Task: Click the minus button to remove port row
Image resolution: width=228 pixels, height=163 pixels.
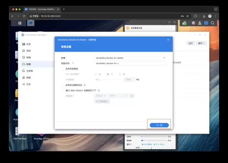Action: click(x=132, y=96)
